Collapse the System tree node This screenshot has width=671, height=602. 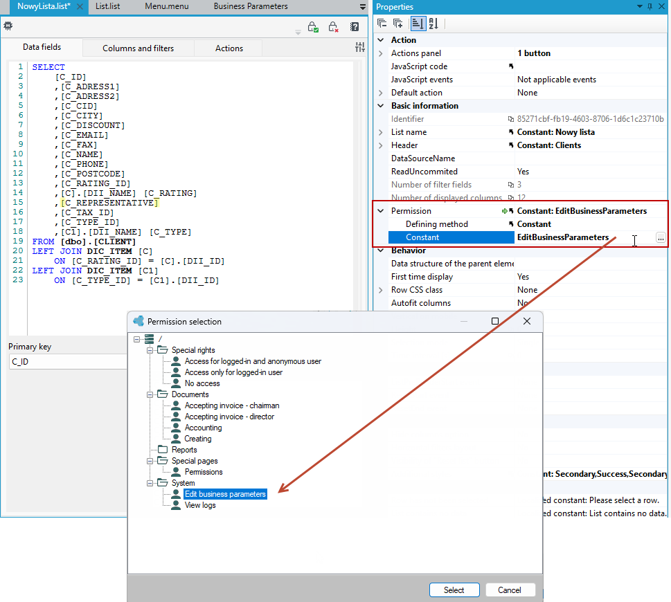[150, 483]
